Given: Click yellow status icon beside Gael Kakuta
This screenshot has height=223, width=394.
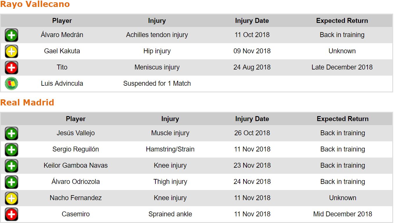Looking at the screenshot, I should coord(11,52).
